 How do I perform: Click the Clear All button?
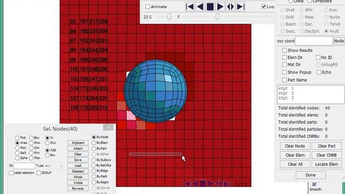295,164
